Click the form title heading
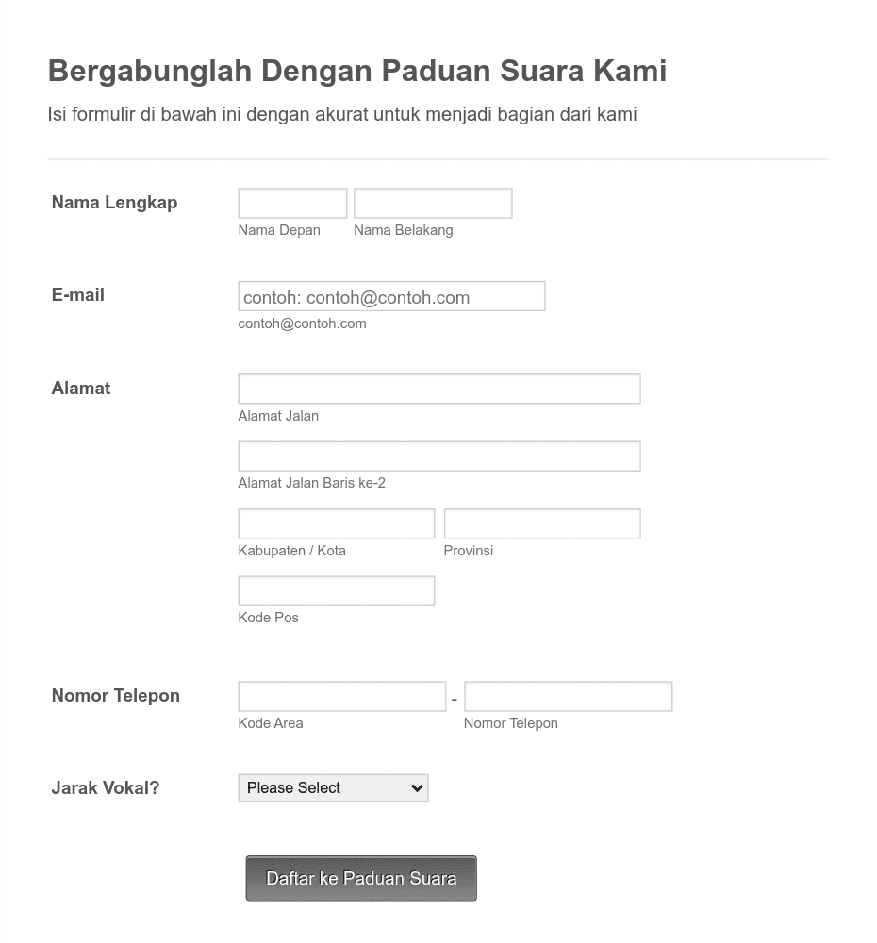877x943 pixels. [357, 71]
